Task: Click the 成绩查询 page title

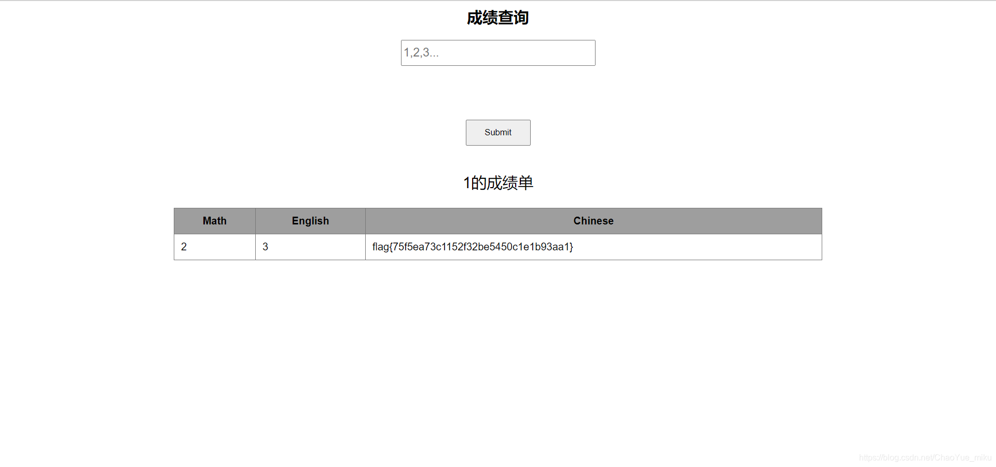Action: 497,17
